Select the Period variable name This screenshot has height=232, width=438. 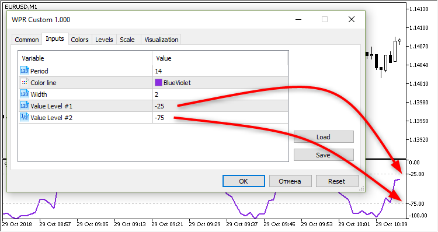tap(39, 71)
